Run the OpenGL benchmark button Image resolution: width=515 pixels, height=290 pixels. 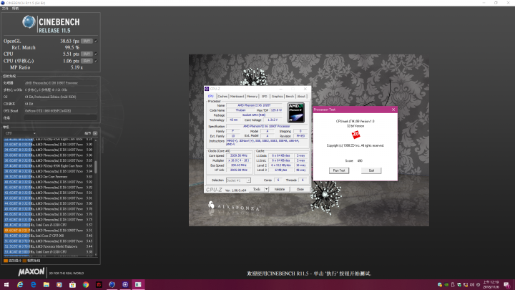[x=87, y=41]
